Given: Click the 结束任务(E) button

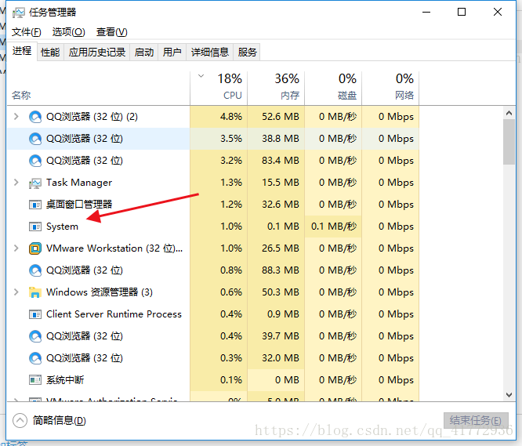Looking at the screenshot, I should pos(476,421).
